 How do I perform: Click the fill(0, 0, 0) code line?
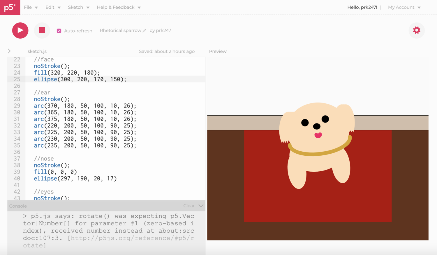[x=55, y=172]
